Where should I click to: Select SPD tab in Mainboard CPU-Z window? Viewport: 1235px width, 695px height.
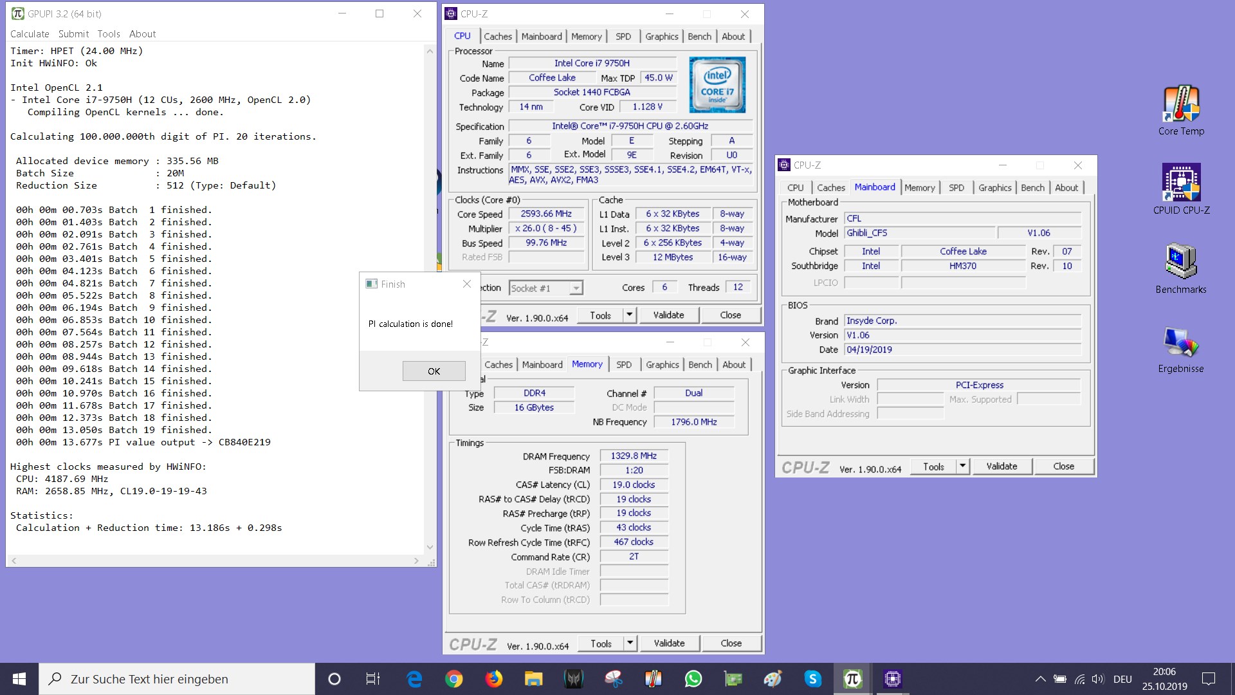pos(956,188)
